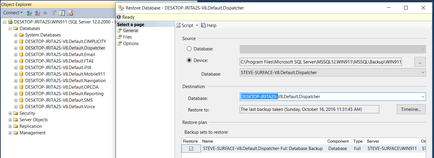The image size is (434, 158).
Task: Click the blue Ready info icon
Action: pos(119,17)
